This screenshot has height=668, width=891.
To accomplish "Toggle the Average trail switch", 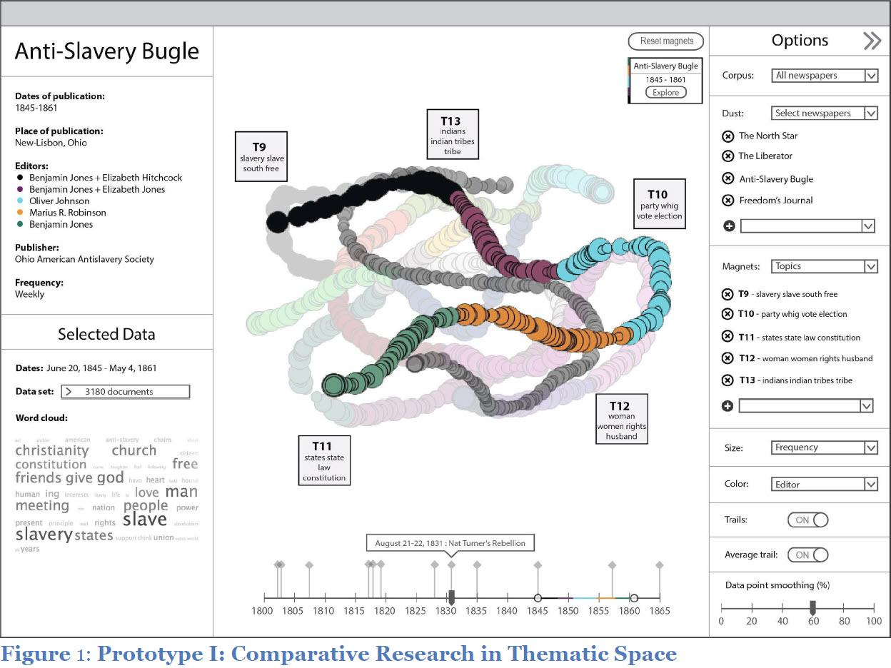I will tap(807, 555).
